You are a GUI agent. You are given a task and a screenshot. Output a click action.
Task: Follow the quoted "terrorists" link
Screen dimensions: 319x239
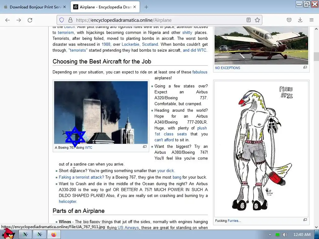pyautogui.click(x=78, y=50)
